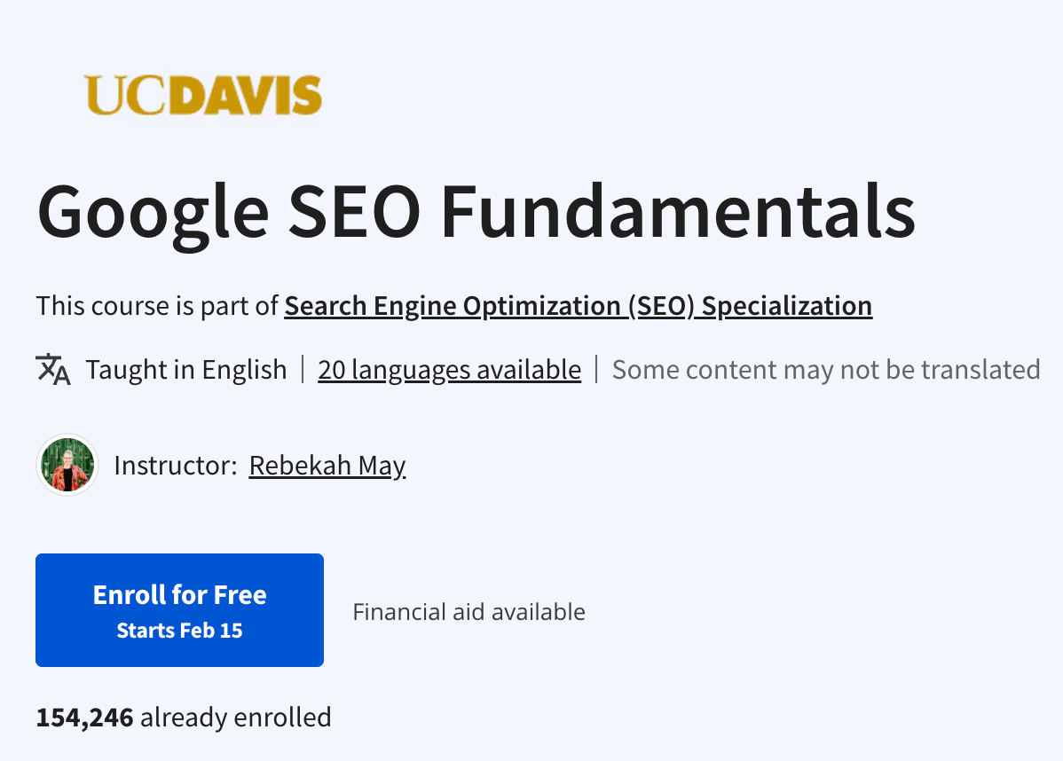
Task: Click the translation language icon
Action: 53,369
